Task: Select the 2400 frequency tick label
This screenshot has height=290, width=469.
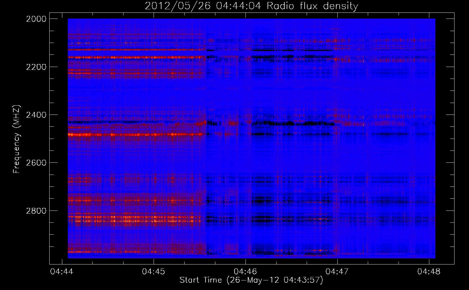Action: coord(36,115)
